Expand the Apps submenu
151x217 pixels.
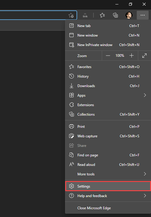108,95
